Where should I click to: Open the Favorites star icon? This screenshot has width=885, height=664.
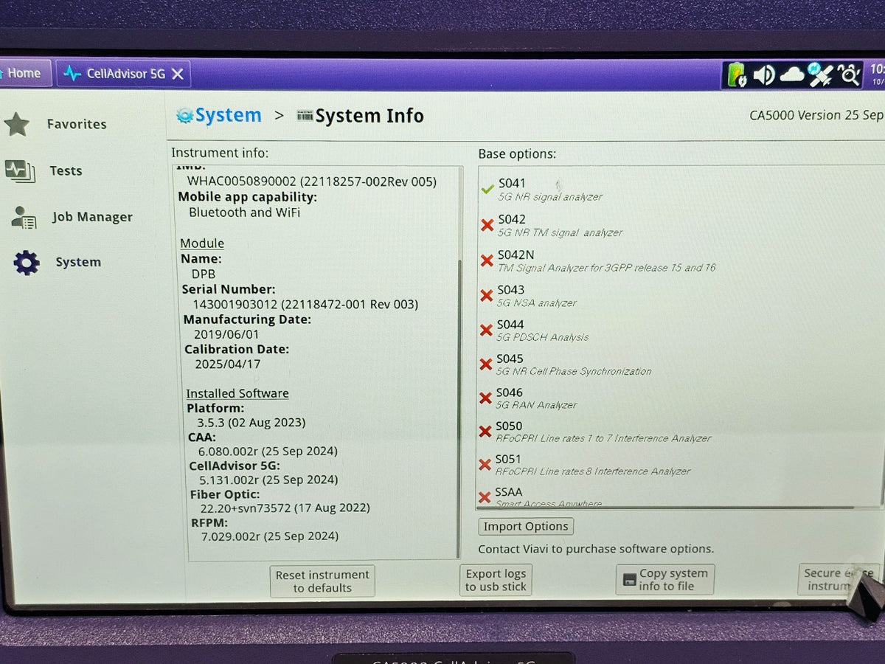[16, 124]
